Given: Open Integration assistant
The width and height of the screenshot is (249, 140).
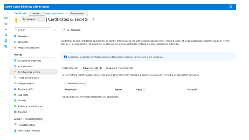Looking at the screenshot, I should click(x=29, y=48).
